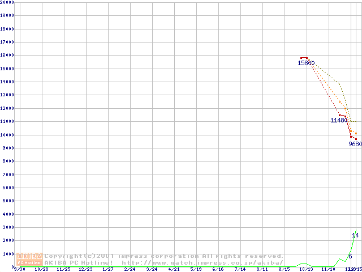Click the red data point above 9680
Viewport: 362px width, 272px height.
(356, 139)
